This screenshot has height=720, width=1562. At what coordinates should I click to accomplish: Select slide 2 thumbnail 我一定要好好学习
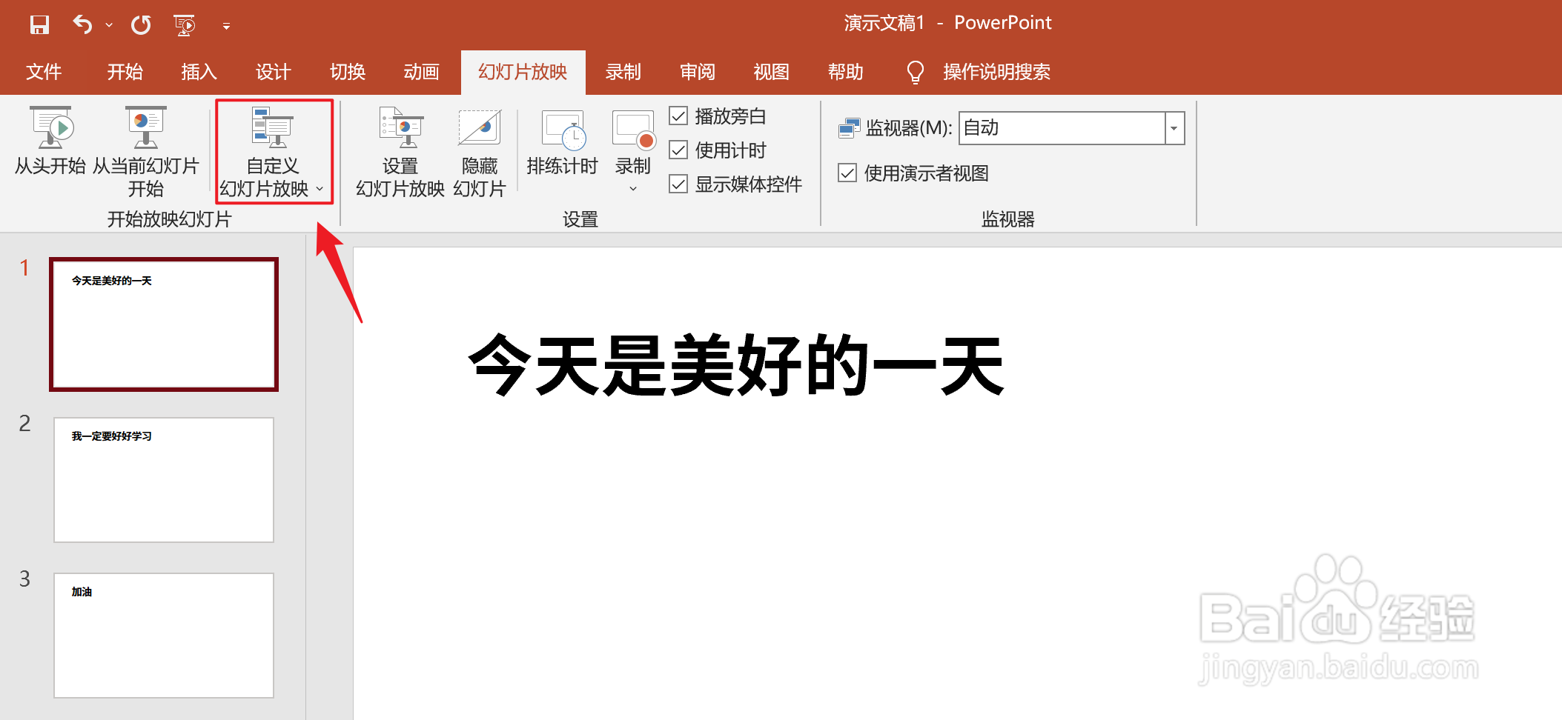click(164, 480)
